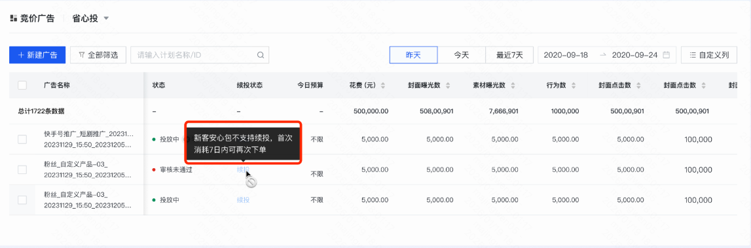Click the 续投 link in 审核未通过 row

(243, 169)
